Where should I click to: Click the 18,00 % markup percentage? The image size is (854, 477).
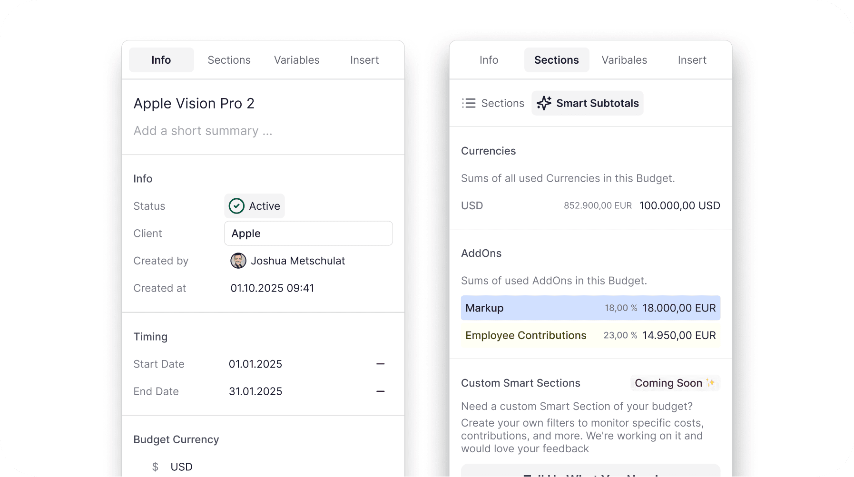coord(621,308)
